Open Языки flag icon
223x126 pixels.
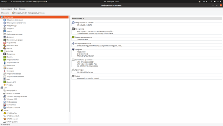tap(4, 31)
